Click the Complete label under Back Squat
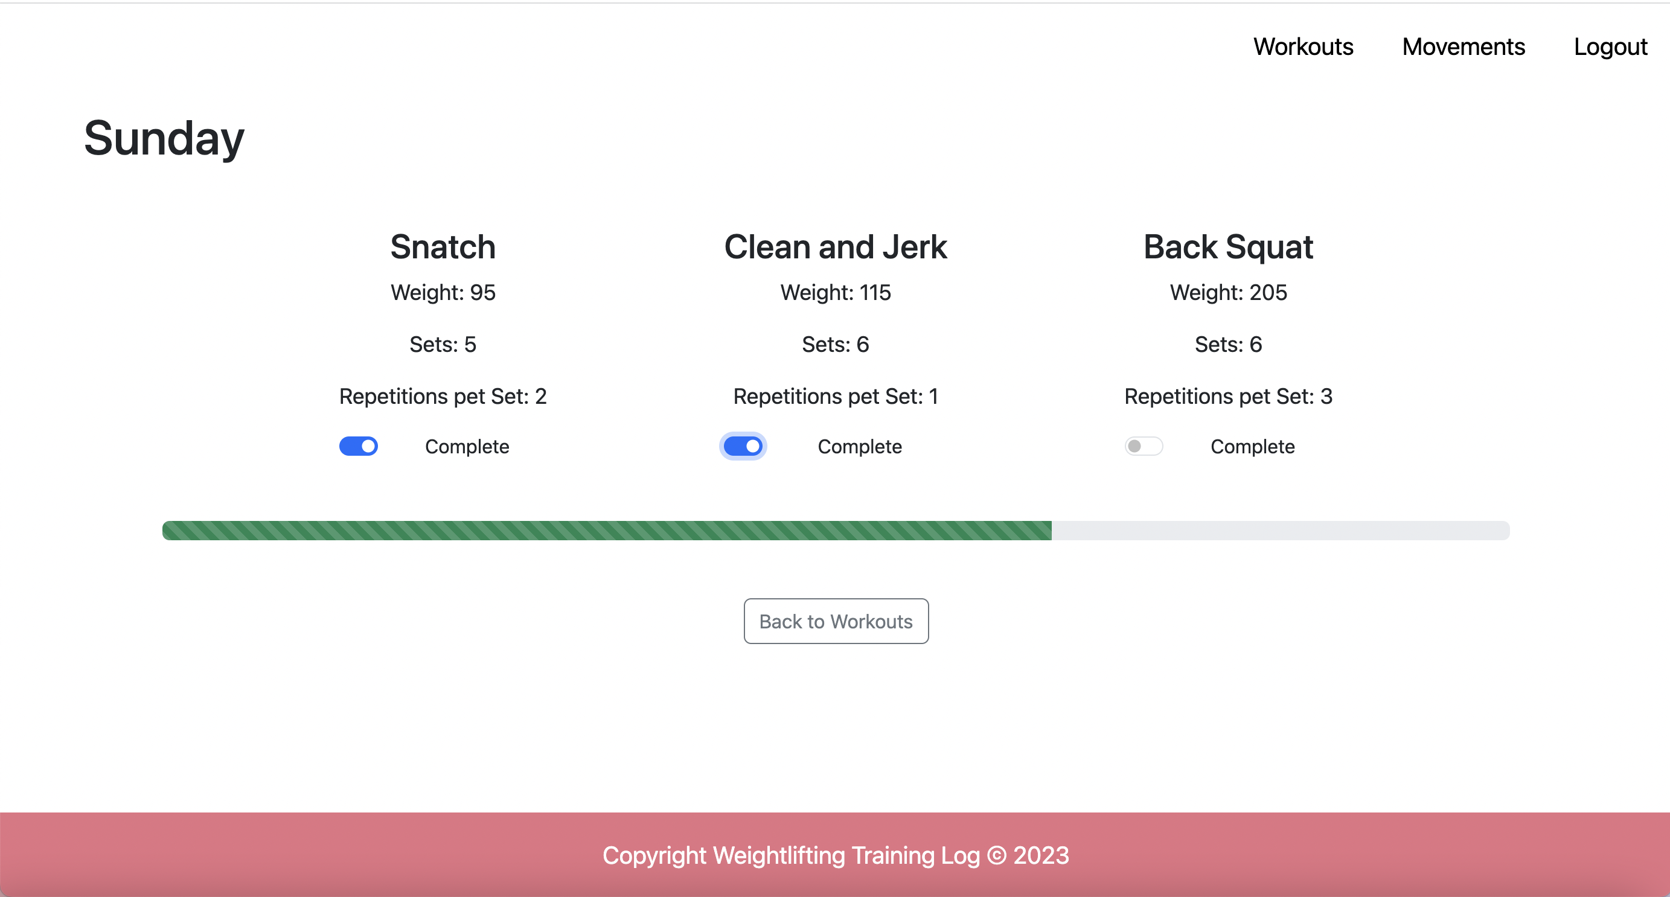This screenshot has height=897, width=1670. tap(1252, 447)
